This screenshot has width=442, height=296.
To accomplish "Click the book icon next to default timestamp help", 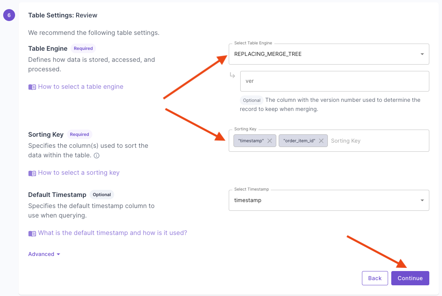I will [32, 233].
